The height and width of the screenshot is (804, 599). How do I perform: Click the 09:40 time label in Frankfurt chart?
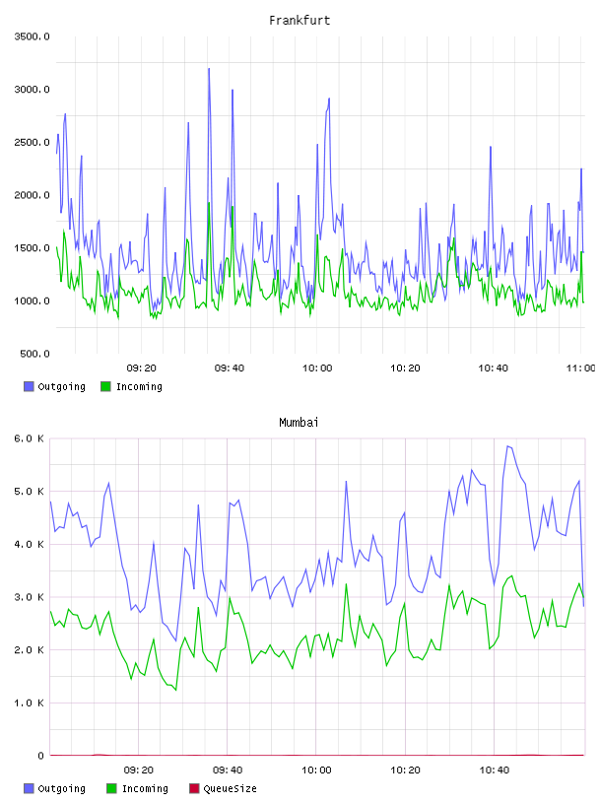(x=230, y=368)
